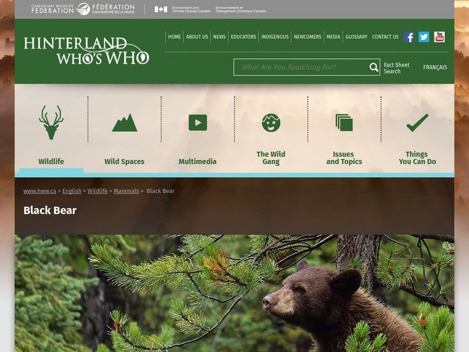469x352 pixels.
Task: Open the NEWCOMERS menu item
Action: 307,37
